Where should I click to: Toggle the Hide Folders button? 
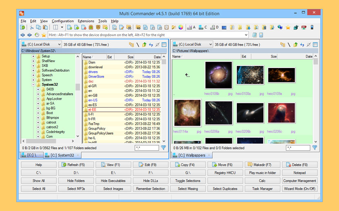(x=76, y=180)
